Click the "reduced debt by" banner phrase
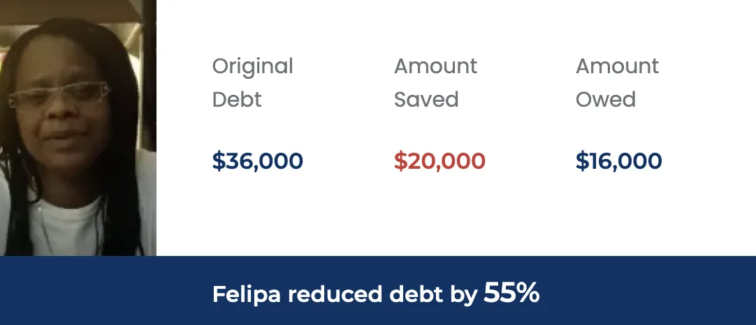Screen dimensions: 756x325 coord(383,294)
